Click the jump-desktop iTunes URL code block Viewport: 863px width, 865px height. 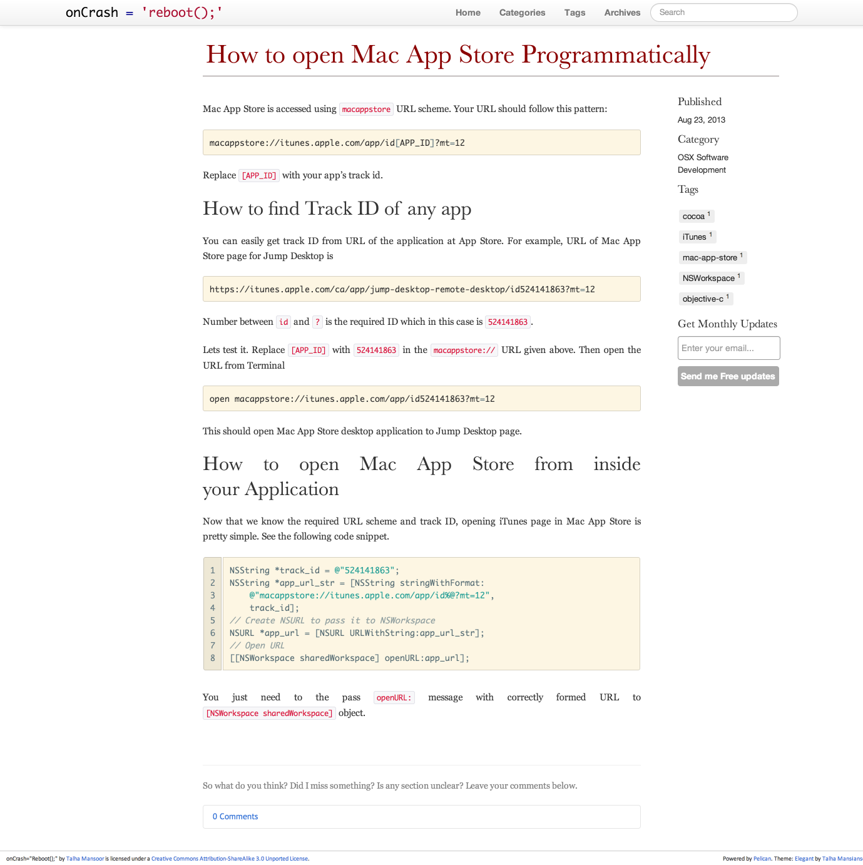point(421,289)
